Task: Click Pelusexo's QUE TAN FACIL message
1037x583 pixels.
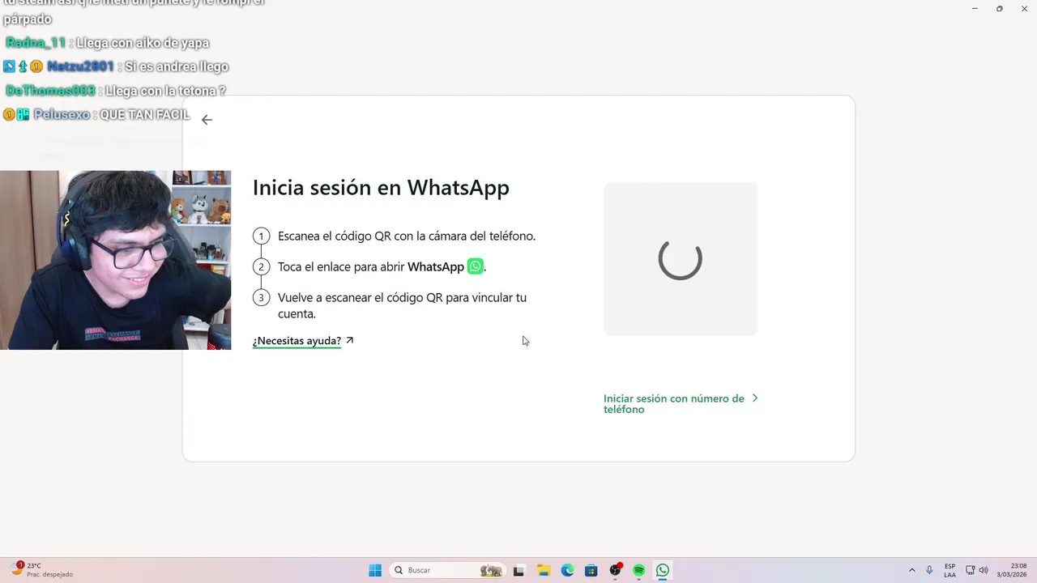Action: [x=96, y=115]
